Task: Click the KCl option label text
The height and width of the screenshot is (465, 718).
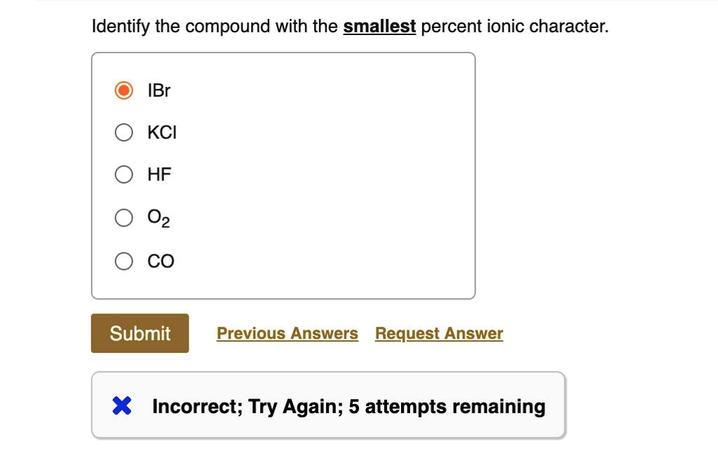Action: [161, 132]
